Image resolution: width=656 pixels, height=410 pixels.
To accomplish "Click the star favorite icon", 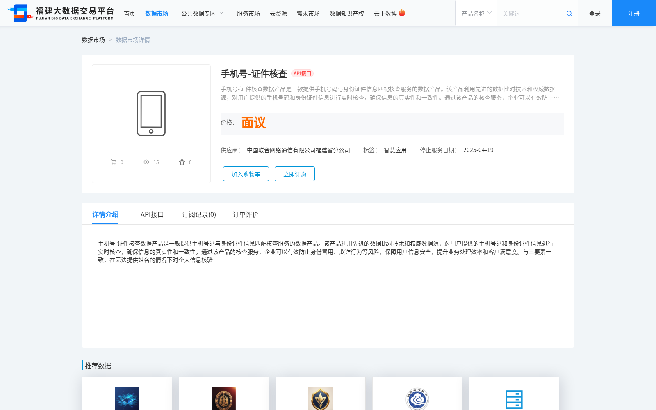I will 182,162.
